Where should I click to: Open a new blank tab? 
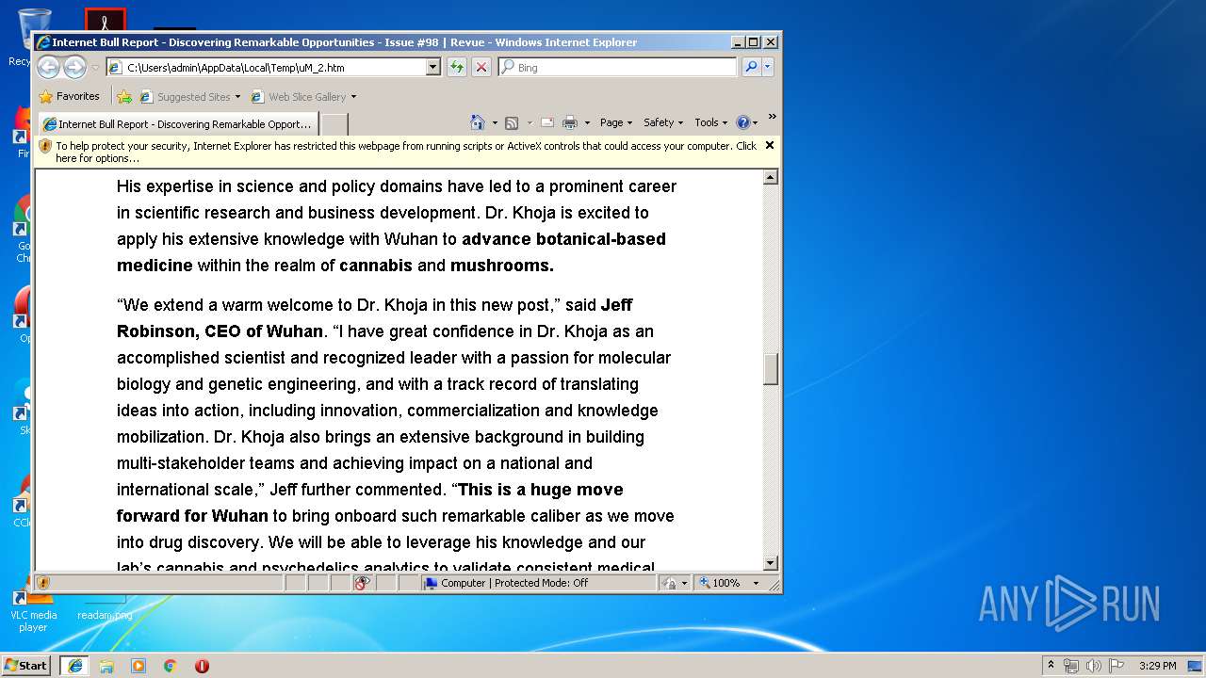[x=334, y=123]
